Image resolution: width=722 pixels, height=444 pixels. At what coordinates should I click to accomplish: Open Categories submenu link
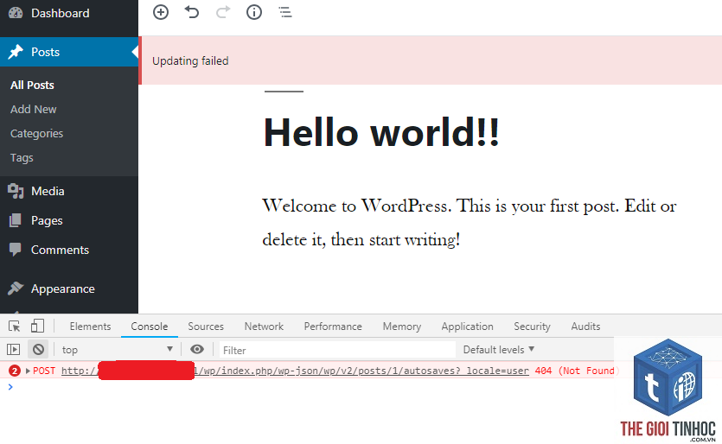point(37,133)
